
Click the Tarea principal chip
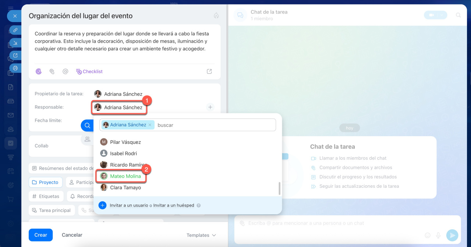[52, 210]
